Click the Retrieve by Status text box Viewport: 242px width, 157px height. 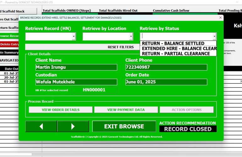[176, 36]
